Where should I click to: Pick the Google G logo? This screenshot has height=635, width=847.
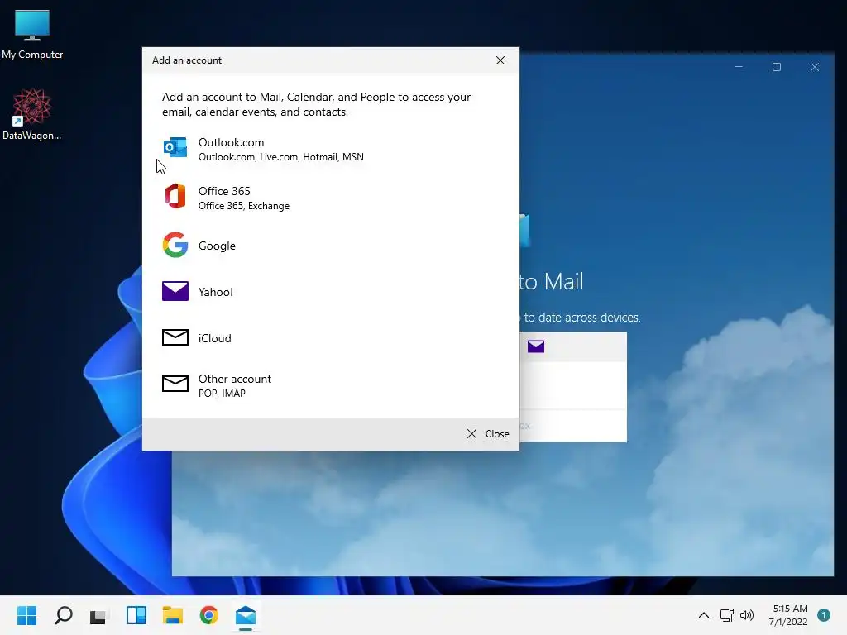coord(175,245)
